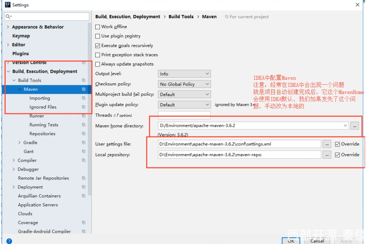Open the Checksum policy dropdown
Screen dimensions: 366x244
(x=184, y=84)
